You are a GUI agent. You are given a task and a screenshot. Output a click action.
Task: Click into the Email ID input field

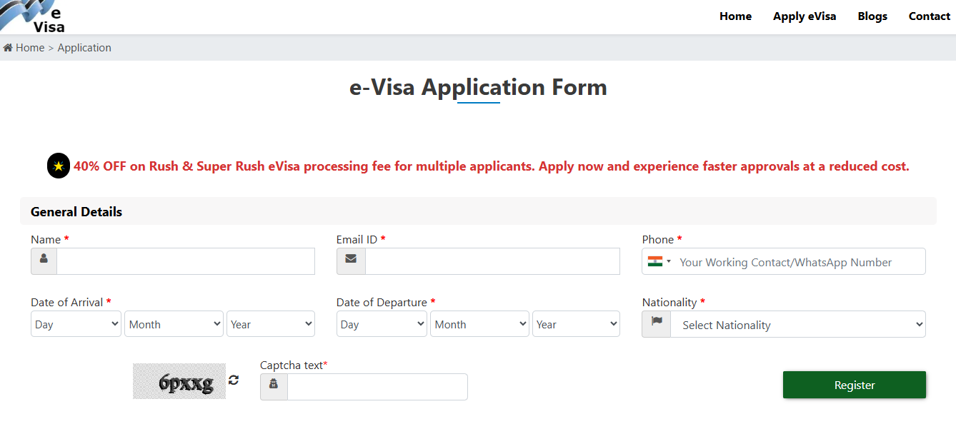click(492, 261)
